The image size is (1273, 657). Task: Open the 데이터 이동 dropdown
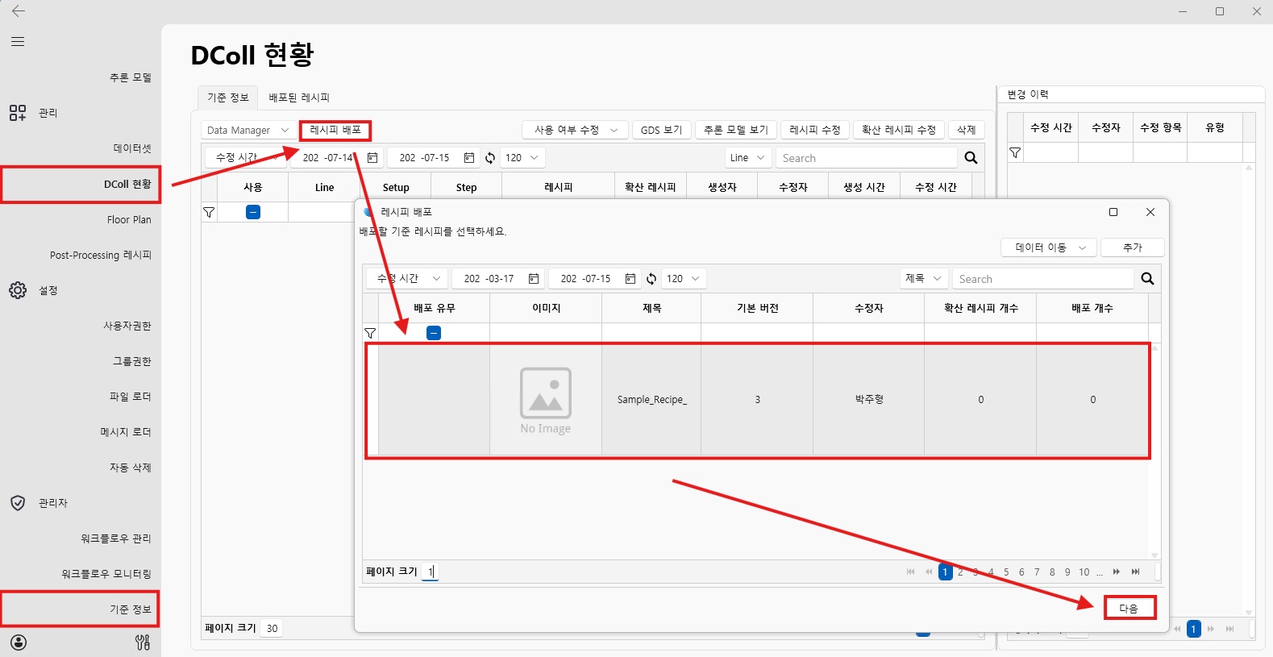[1048, 247]
